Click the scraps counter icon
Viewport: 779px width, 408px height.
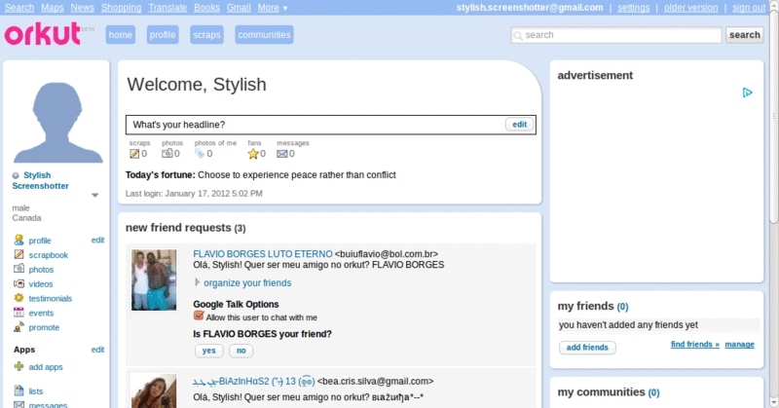click(x=134, y=154)
